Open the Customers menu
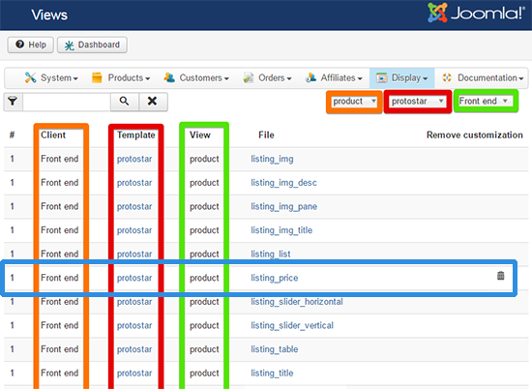 pos(196,77)
